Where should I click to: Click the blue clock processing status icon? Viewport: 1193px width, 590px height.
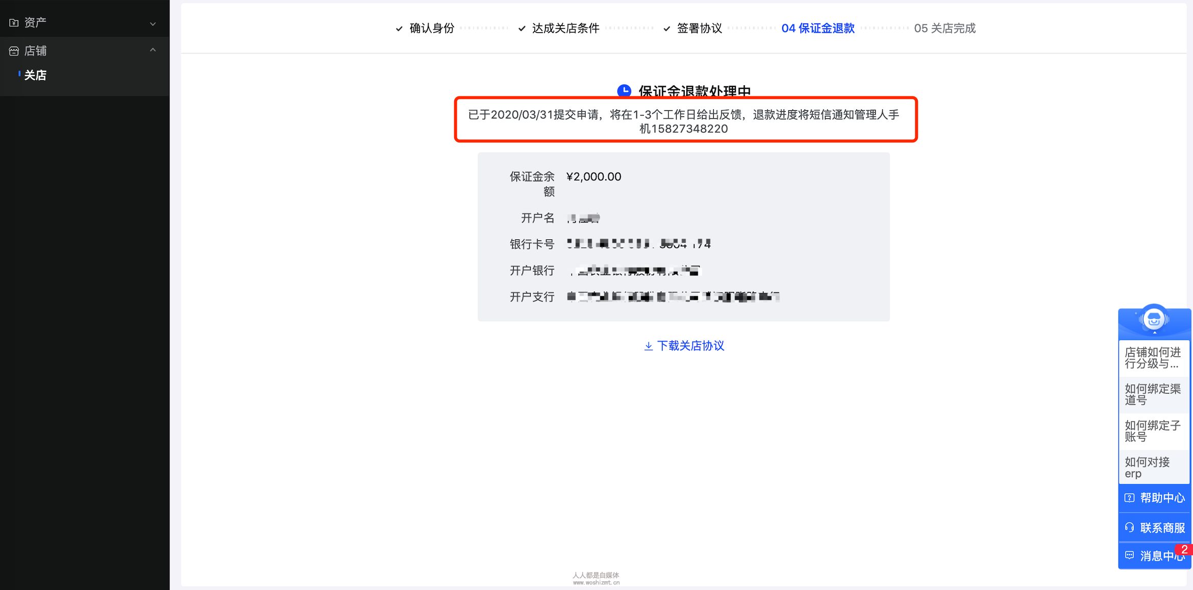pyautogui.click(x=624, y=91)
